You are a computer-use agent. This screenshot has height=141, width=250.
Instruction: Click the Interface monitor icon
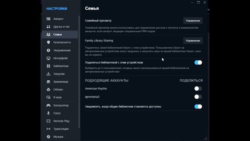coord(48,58)
